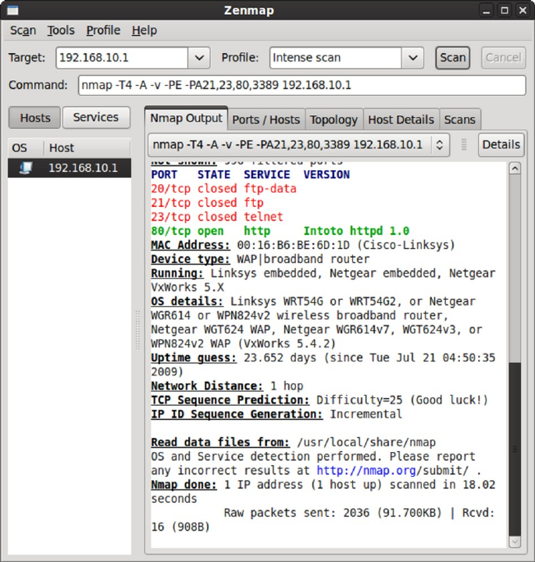Click the 'Running:' label in output
535x562 pixels.
pyautogui.click(x=177, y=273)
